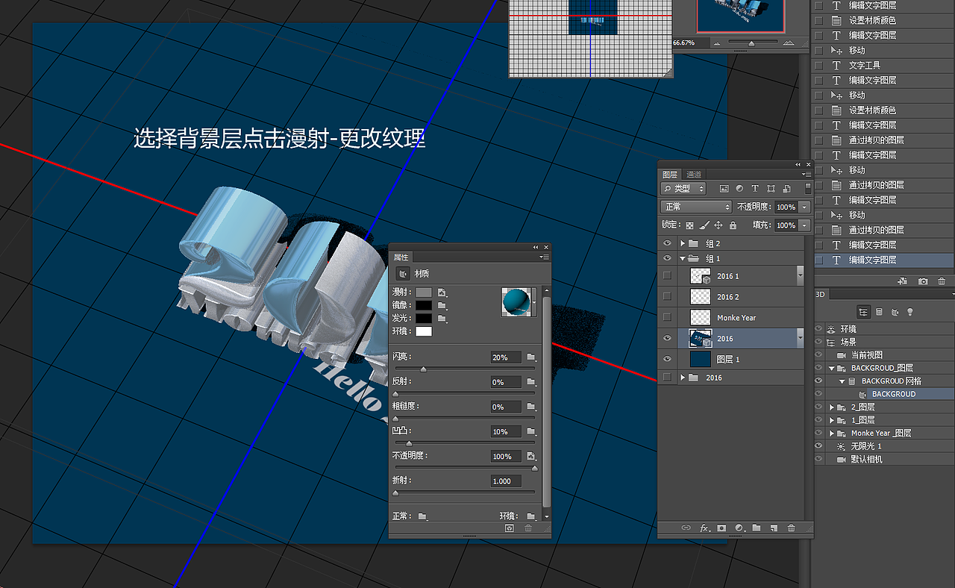Expand the Monke Year_图层 node in 3D panel
Viewport: 955px width, 588px height.
(x=832, y=433)
